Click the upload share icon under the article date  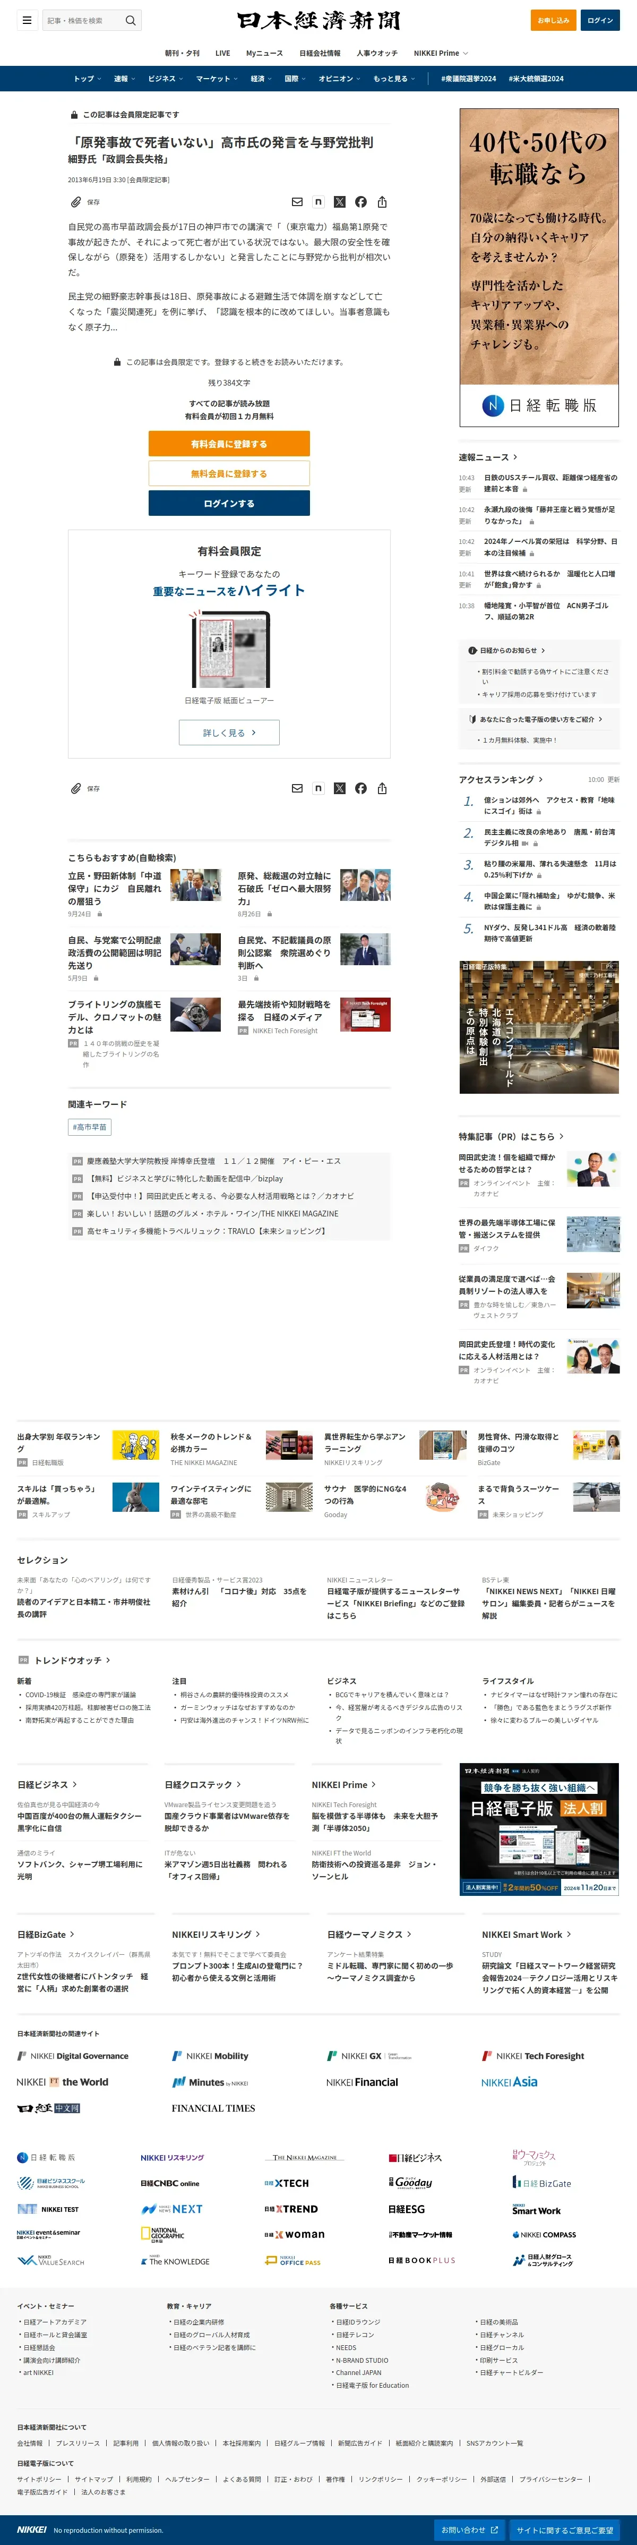pyautogui.click(x=382, y=201)
